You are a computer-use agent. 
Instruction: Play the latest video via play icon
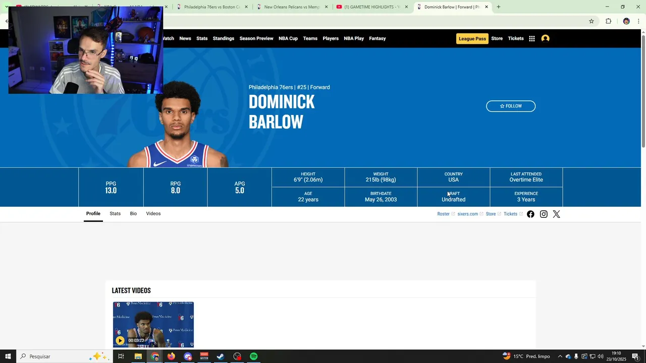point(120,340)
